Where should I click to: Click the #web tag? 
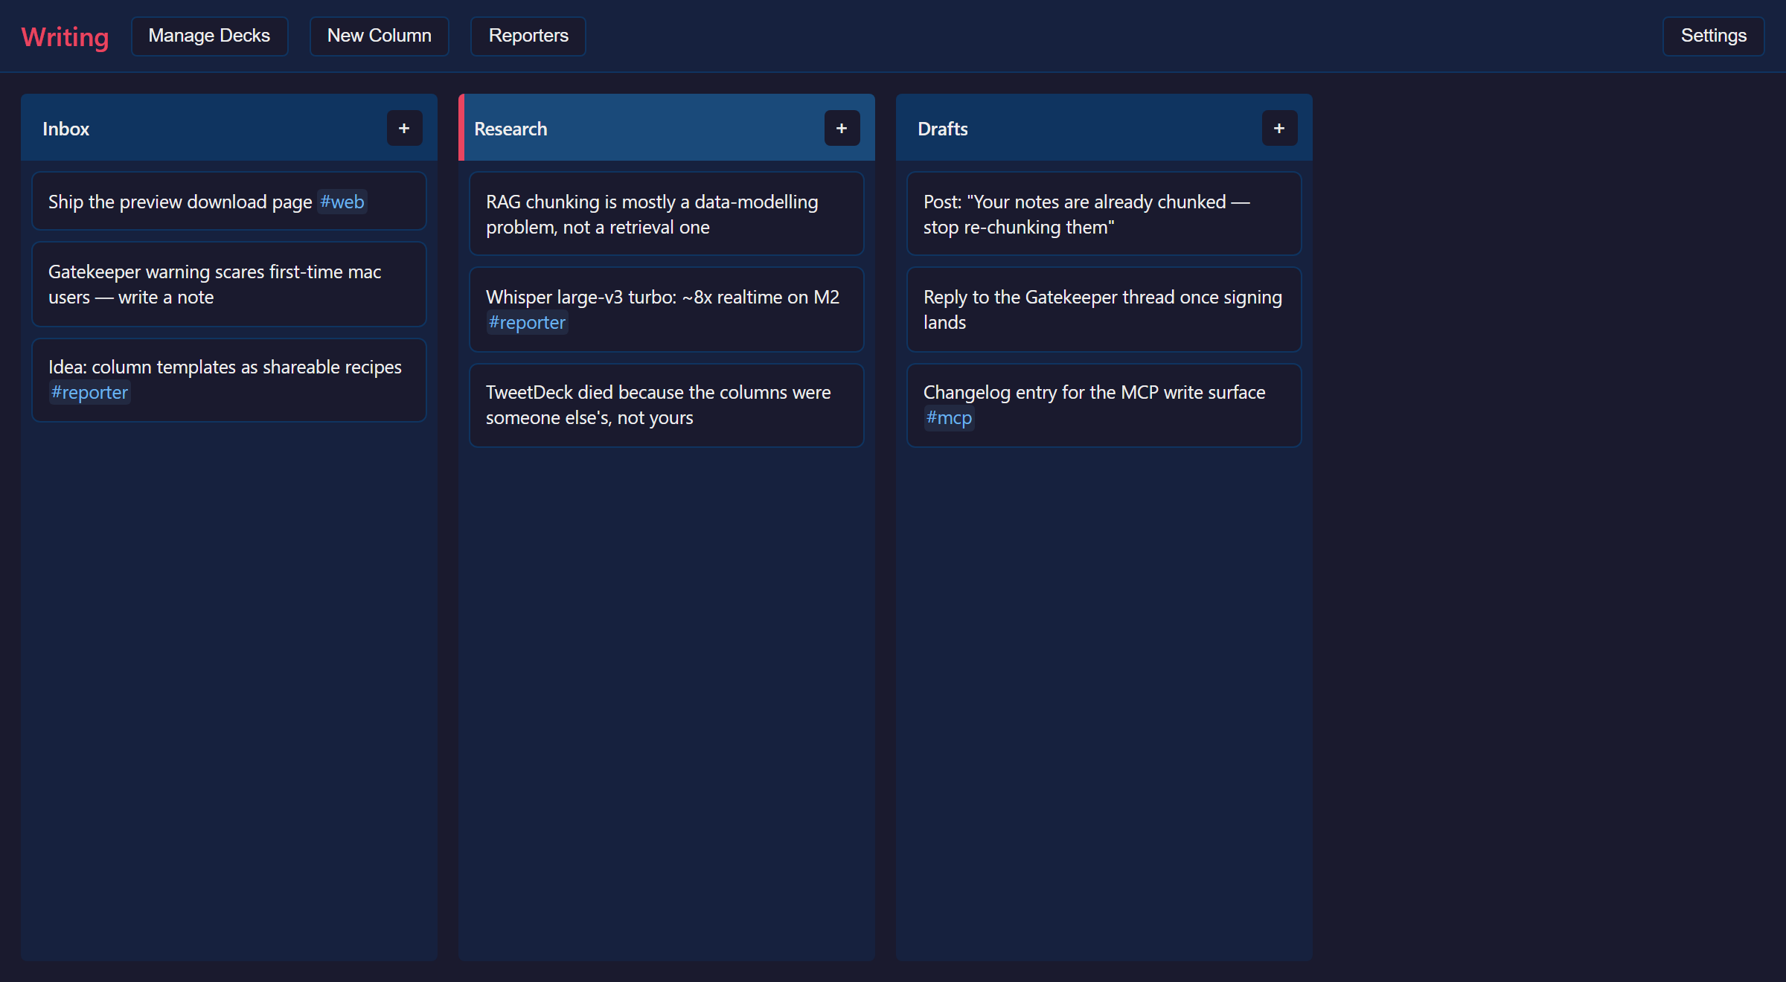click(x=342, y=202)
